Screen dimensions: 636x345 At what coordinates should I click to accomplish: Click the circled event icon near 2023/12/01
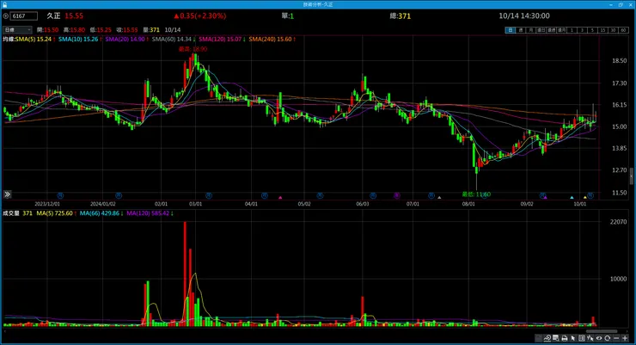point(60,195)
